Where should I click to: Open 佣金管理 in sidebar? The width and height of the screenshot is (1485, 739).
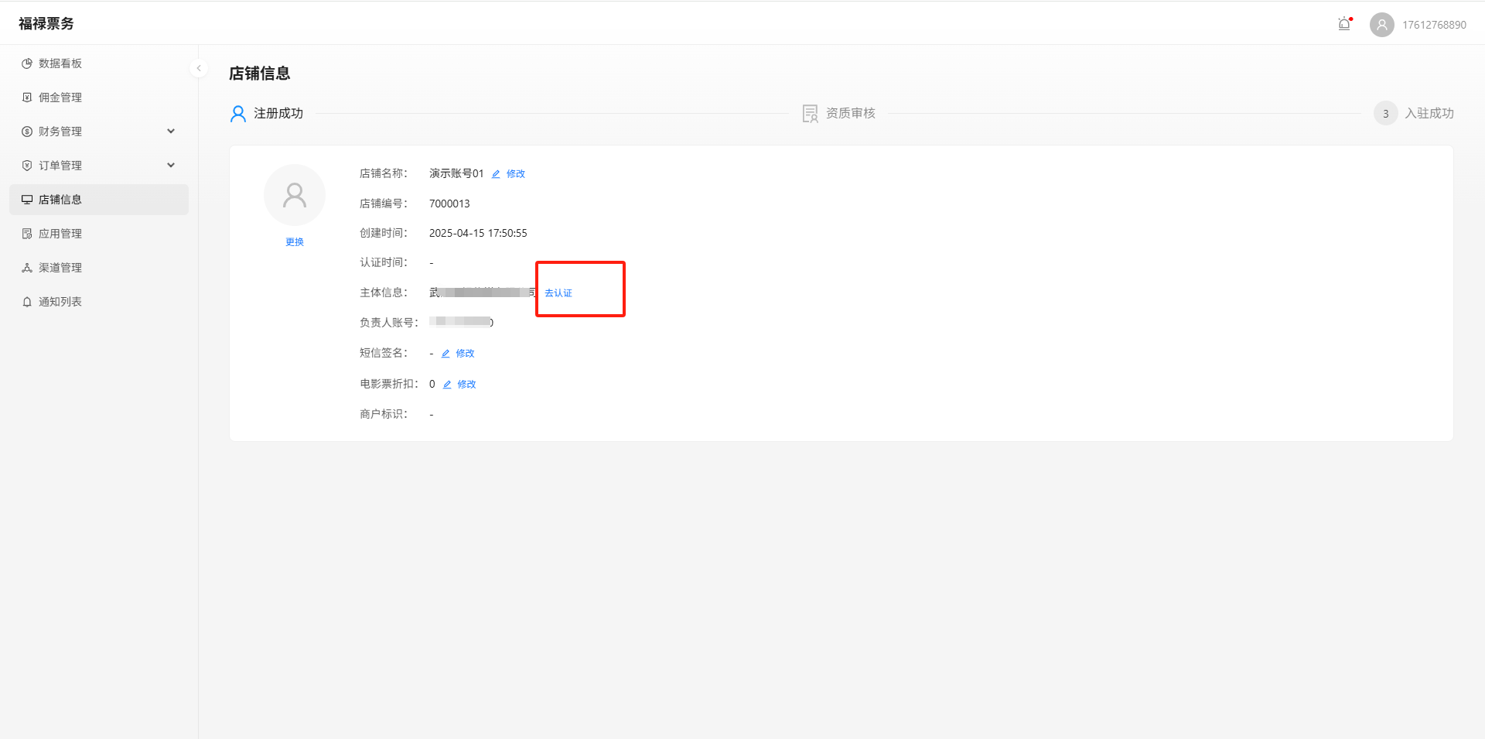point(60,98)
